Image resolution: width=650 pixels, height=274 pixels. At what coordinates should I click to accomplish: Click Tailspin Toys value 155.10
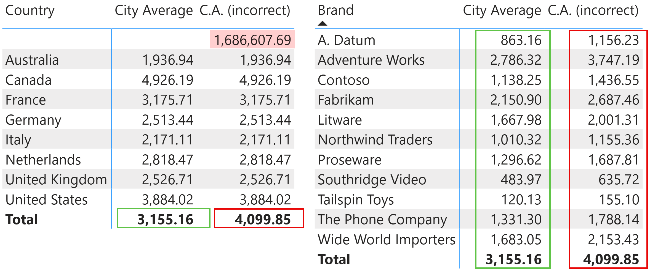pyautogui.click(x=619, y=199)
